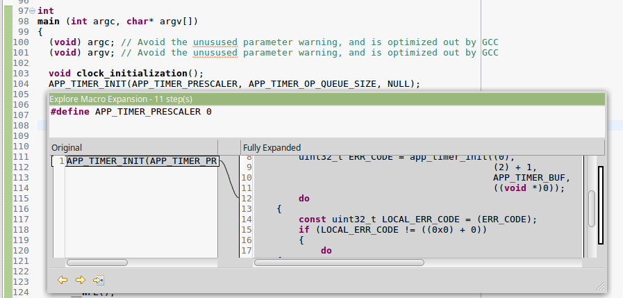Image resolution: width=623 pixels, height=298 pixels.
Task: Click the ((void *)0)); expanded line
Action: click(529, 188)
